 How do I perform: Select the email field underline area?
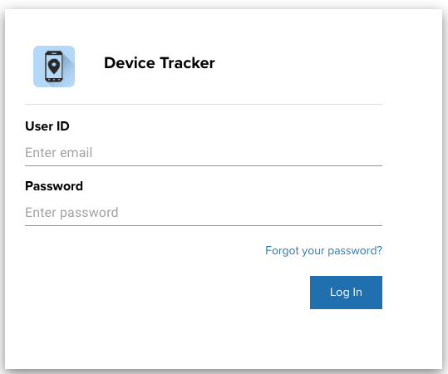pos(204,165)
